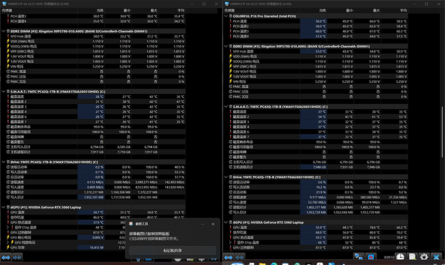Screen dimensions: 445x265
Task: Start logging with the document icon
Action: click(x=412, y=257)
